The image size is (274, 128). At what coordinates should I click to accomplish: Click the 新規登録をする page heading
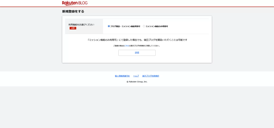point(73,12)
